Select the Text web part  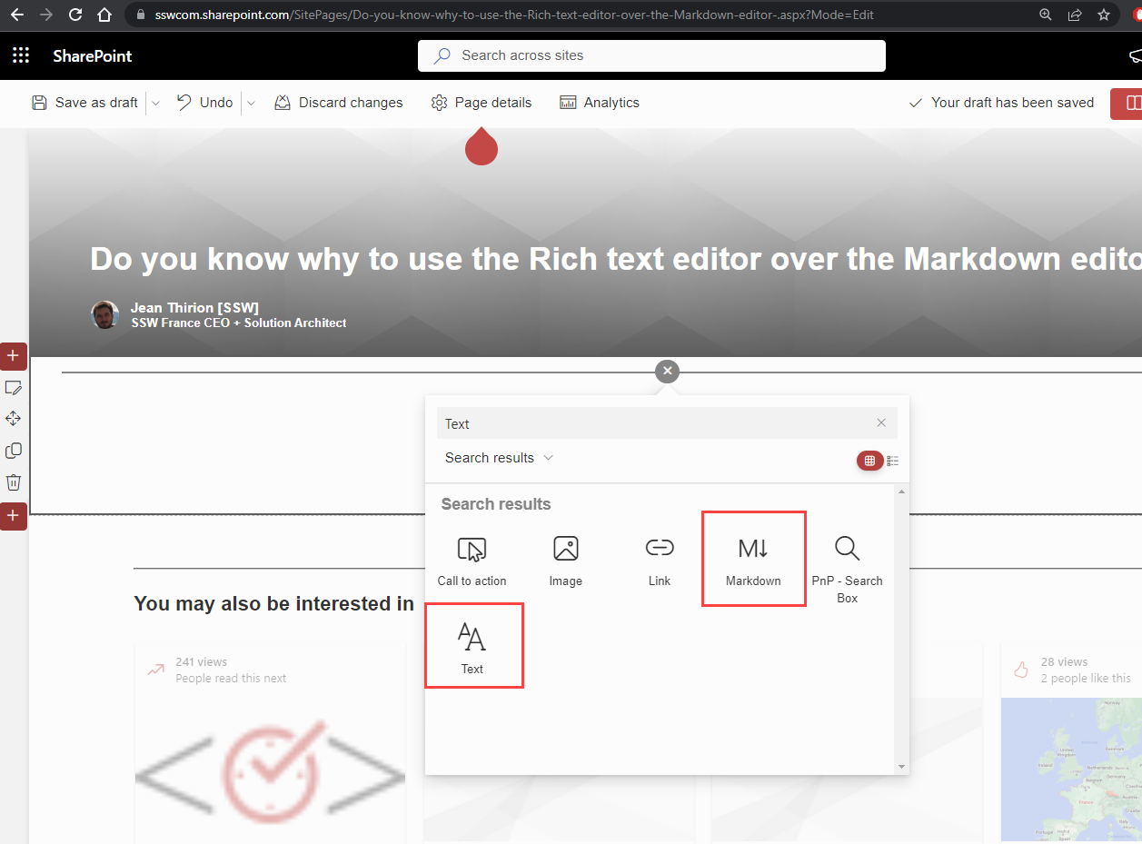point(472,647)
